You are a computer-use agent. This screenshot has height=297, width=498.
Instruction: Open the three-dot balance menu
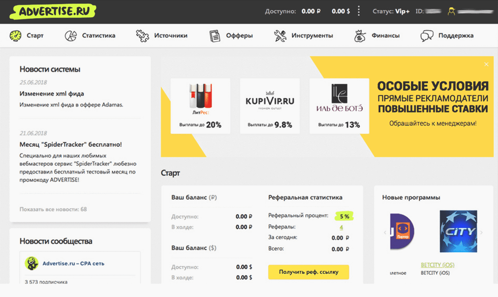359,11
